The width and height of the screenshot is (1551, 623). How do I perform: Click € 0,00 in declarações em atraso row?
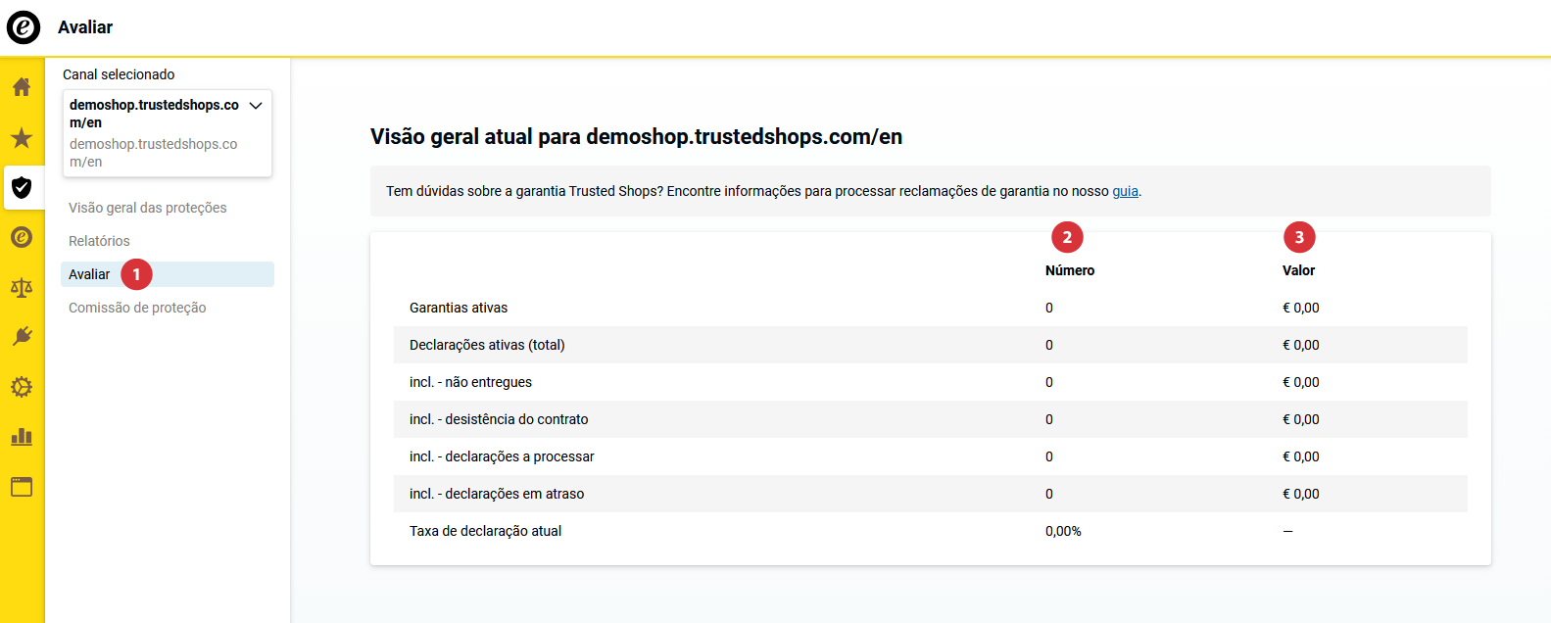point(1301,494)
